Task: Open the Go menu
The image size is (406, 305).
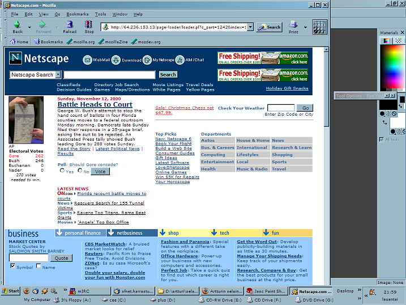Action: [57, 14]
